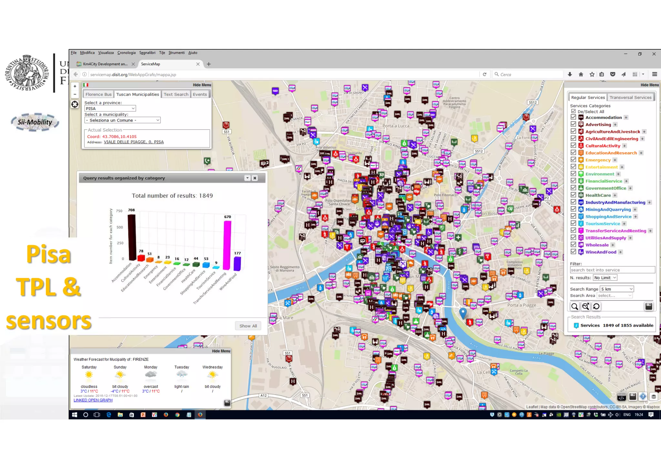The image size is (661, 467).
Task: Switch to the Florence Bus tab
Action: [x=98, y=94]
